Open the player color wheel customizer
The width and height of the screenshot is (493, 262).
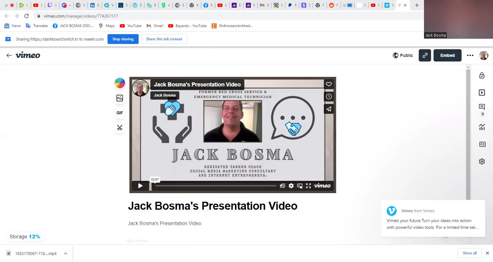click(x=120, y=83)
